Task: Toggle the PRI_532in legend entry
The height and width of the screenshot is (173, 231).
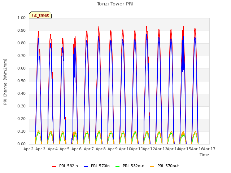Action: point(65,166)
